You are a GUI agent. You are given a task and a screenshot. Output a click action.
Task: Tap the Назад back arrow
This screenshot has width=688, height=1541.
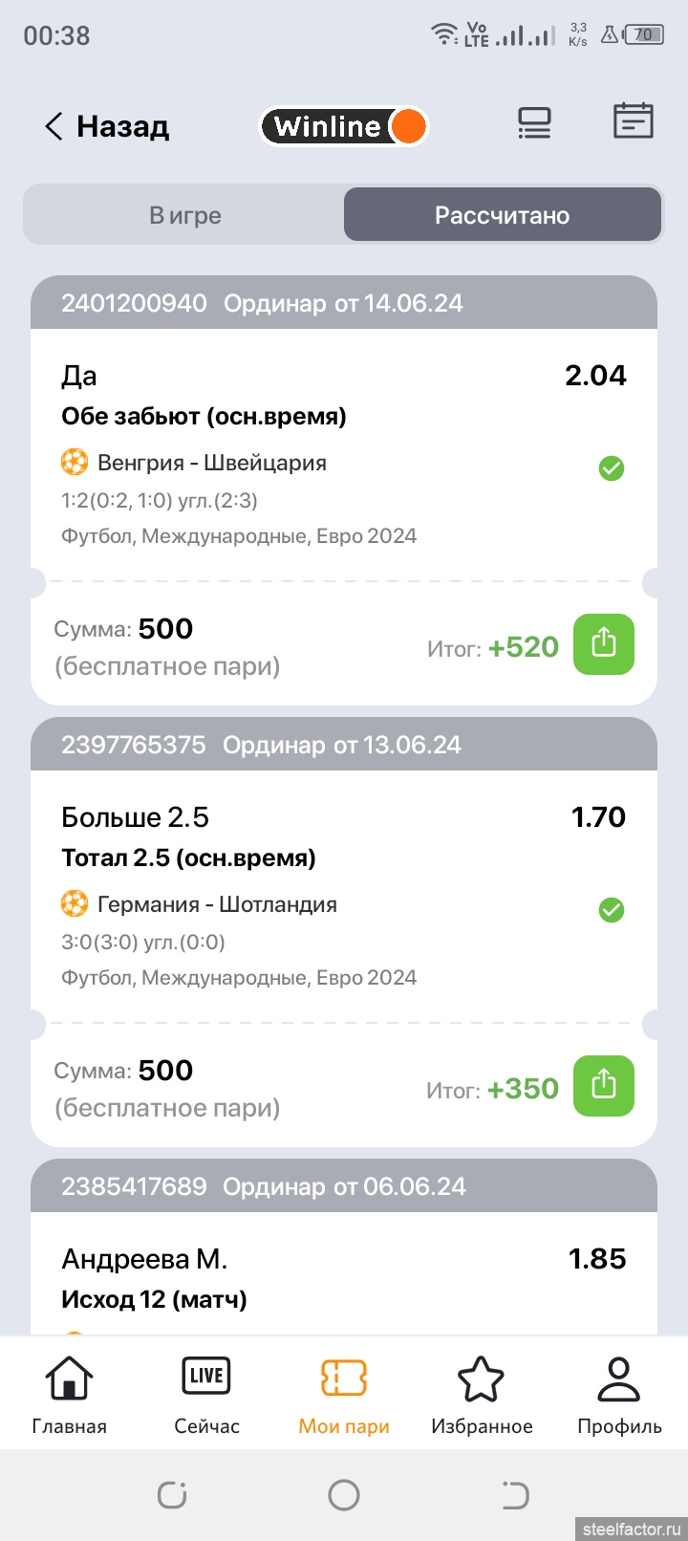click(54, 126)
